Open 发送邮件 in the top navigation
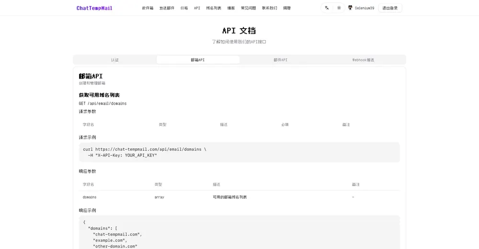Image resolution: width=479 pixels, height=249 pixels. click(x=167, y=8)
